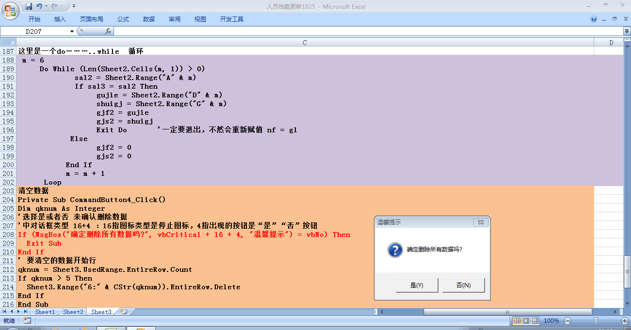This screenshot has width=631, height=330.
Task: Switch to Page Layout view icon
Action: 526,321
